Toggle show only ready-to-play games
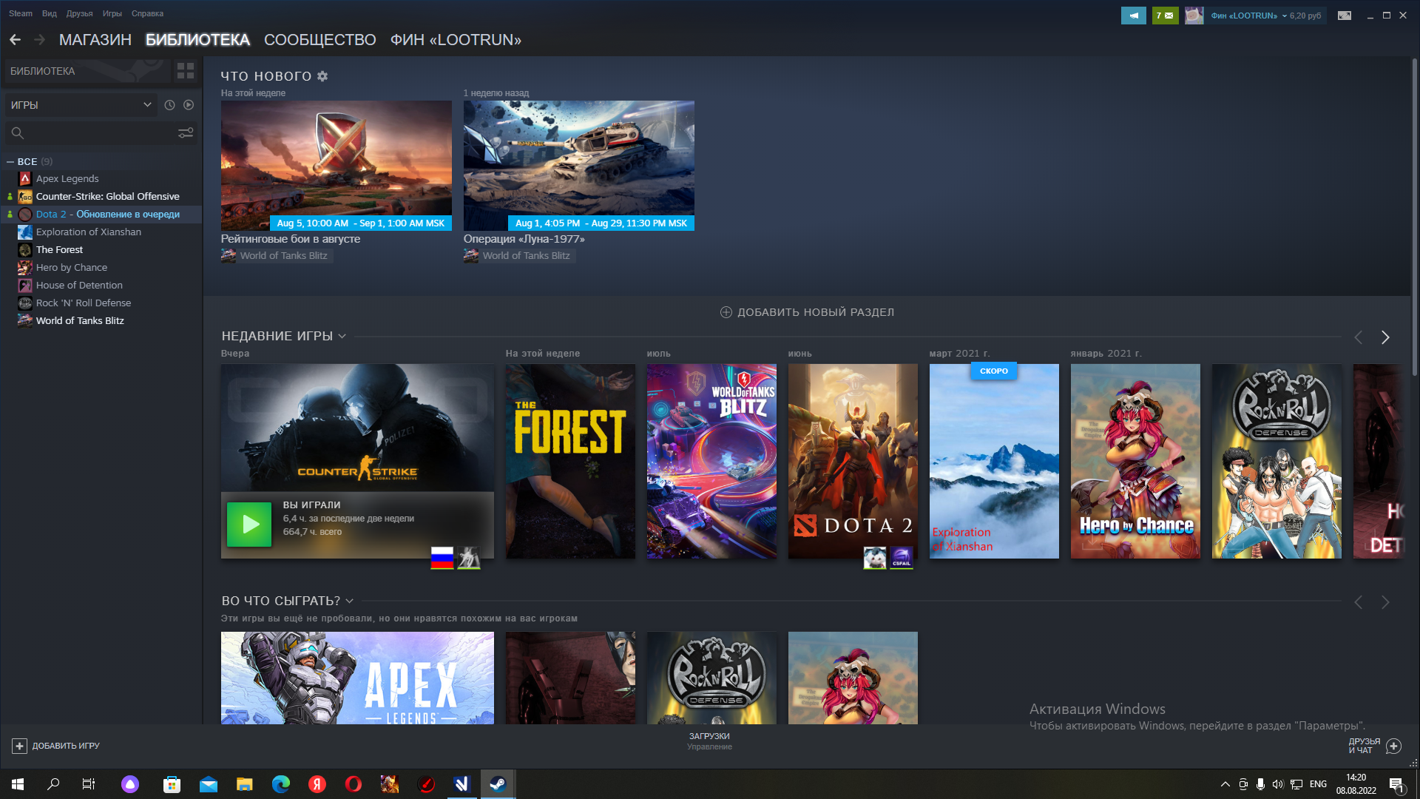 click(x=189, y=105)
